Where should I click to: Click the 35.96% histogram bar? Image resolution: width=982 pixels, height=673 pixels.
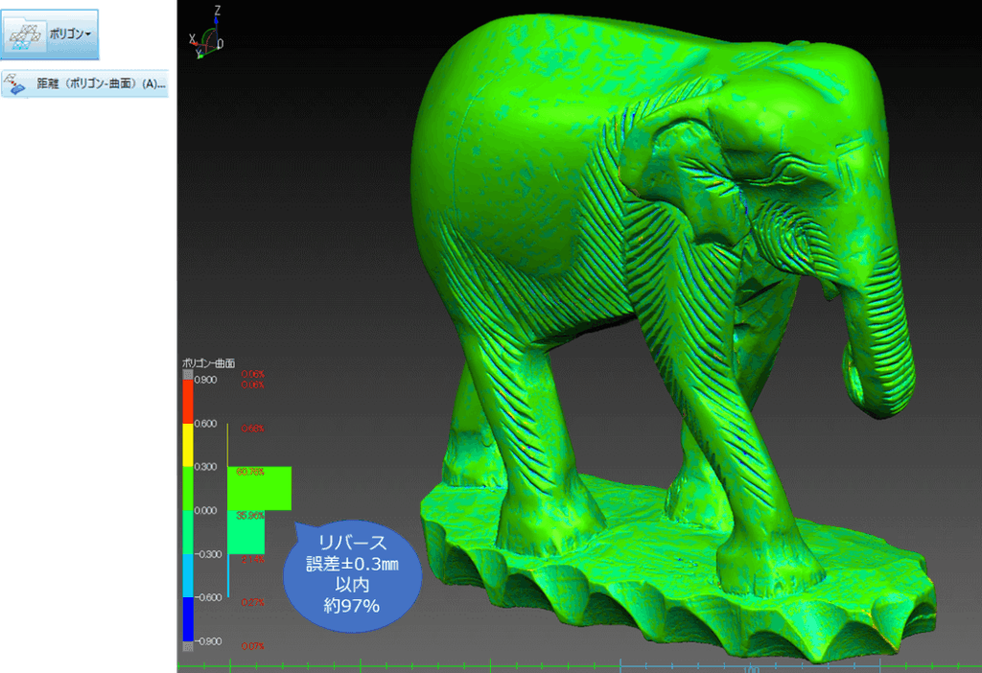coord(246,532)
